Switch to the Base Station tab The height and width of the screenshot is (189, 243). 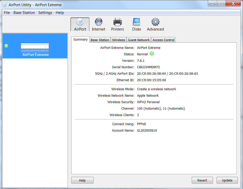tap(100, 40)
